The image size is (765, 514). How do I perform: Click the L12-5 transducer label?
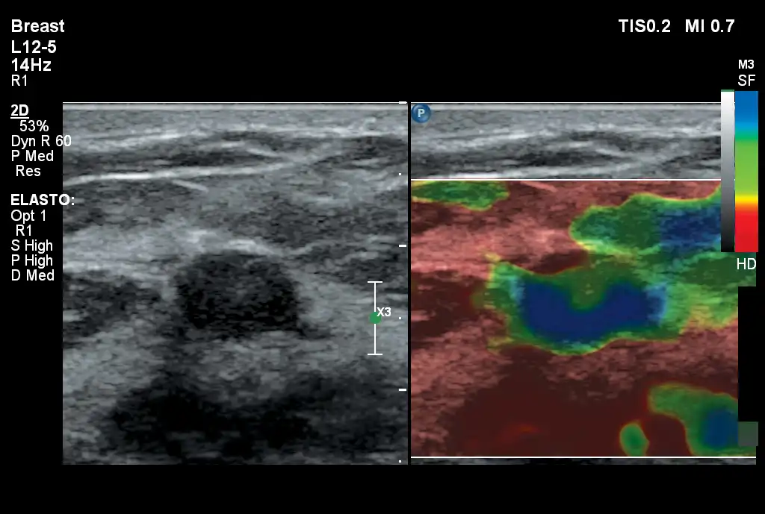34,46
